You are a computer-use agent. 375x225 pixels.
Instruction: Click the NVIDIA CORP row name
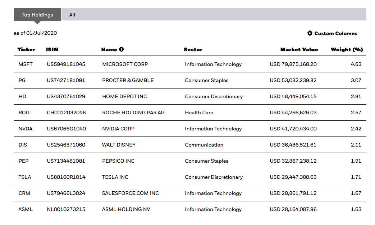[x=118, y=129]
